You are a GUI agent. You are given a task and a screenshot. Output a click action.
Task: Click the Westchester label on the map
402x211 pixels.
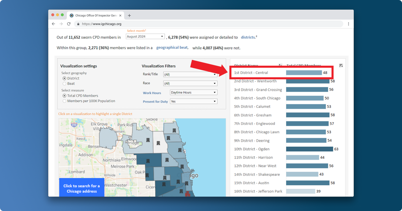pyautogui.click(x=116, y=185)
